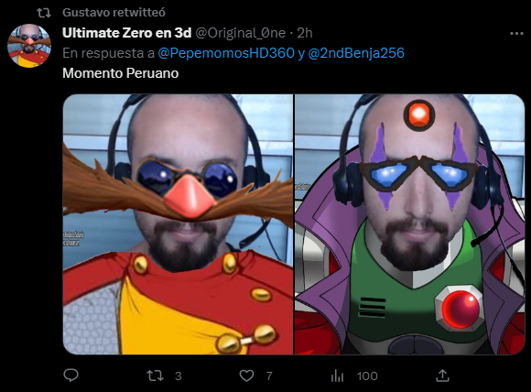Click the reply speech bubble icon
Viewport: 531px width, 392px height.
click(70, 376)
